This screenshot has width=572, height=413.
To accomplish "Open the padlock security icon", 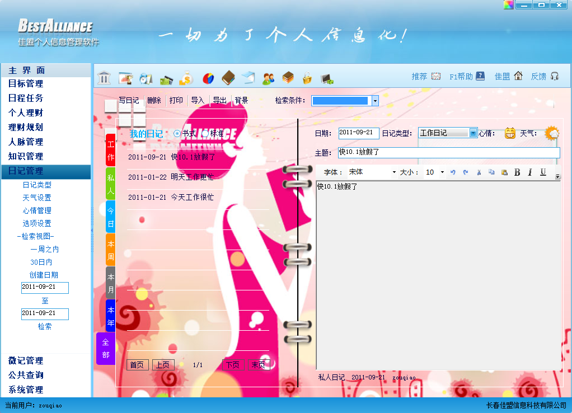I will coord(307,78).
